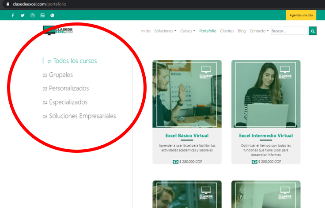Click the green search magnifier button
The image size is (325, 210).
pyautogui.click(x=313, y=31)
